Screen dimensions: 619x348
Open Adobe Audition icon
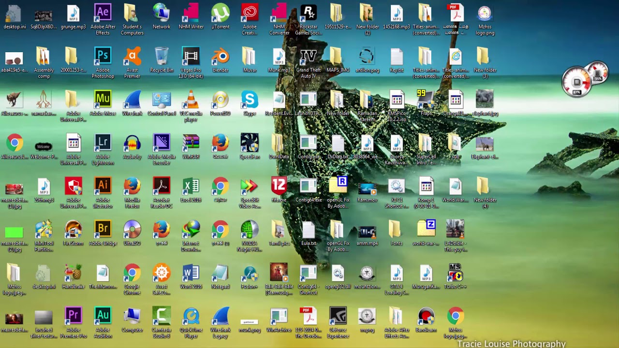[x=103, y=323]
